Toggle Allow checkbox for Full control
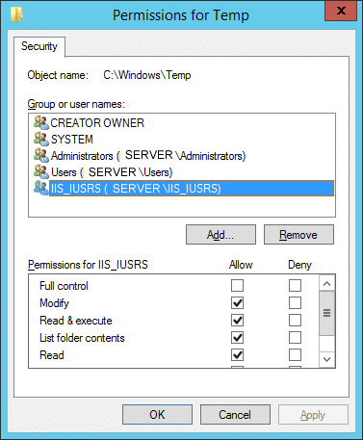The image size is (363, 440). (x=237, y=285)
